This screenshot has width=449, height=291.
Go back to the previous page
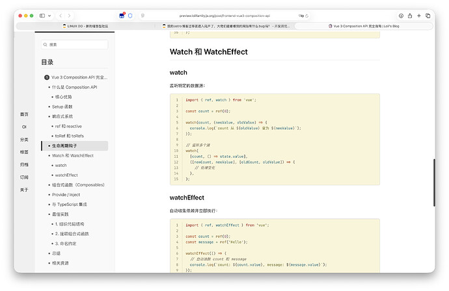(x=61, y=16)
